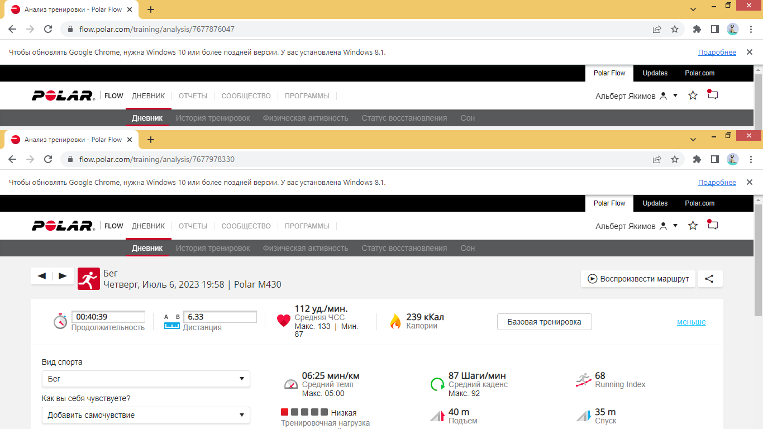
Task: Dismiss the Chrome update notice in front window
Action: [x=750, y=182]
